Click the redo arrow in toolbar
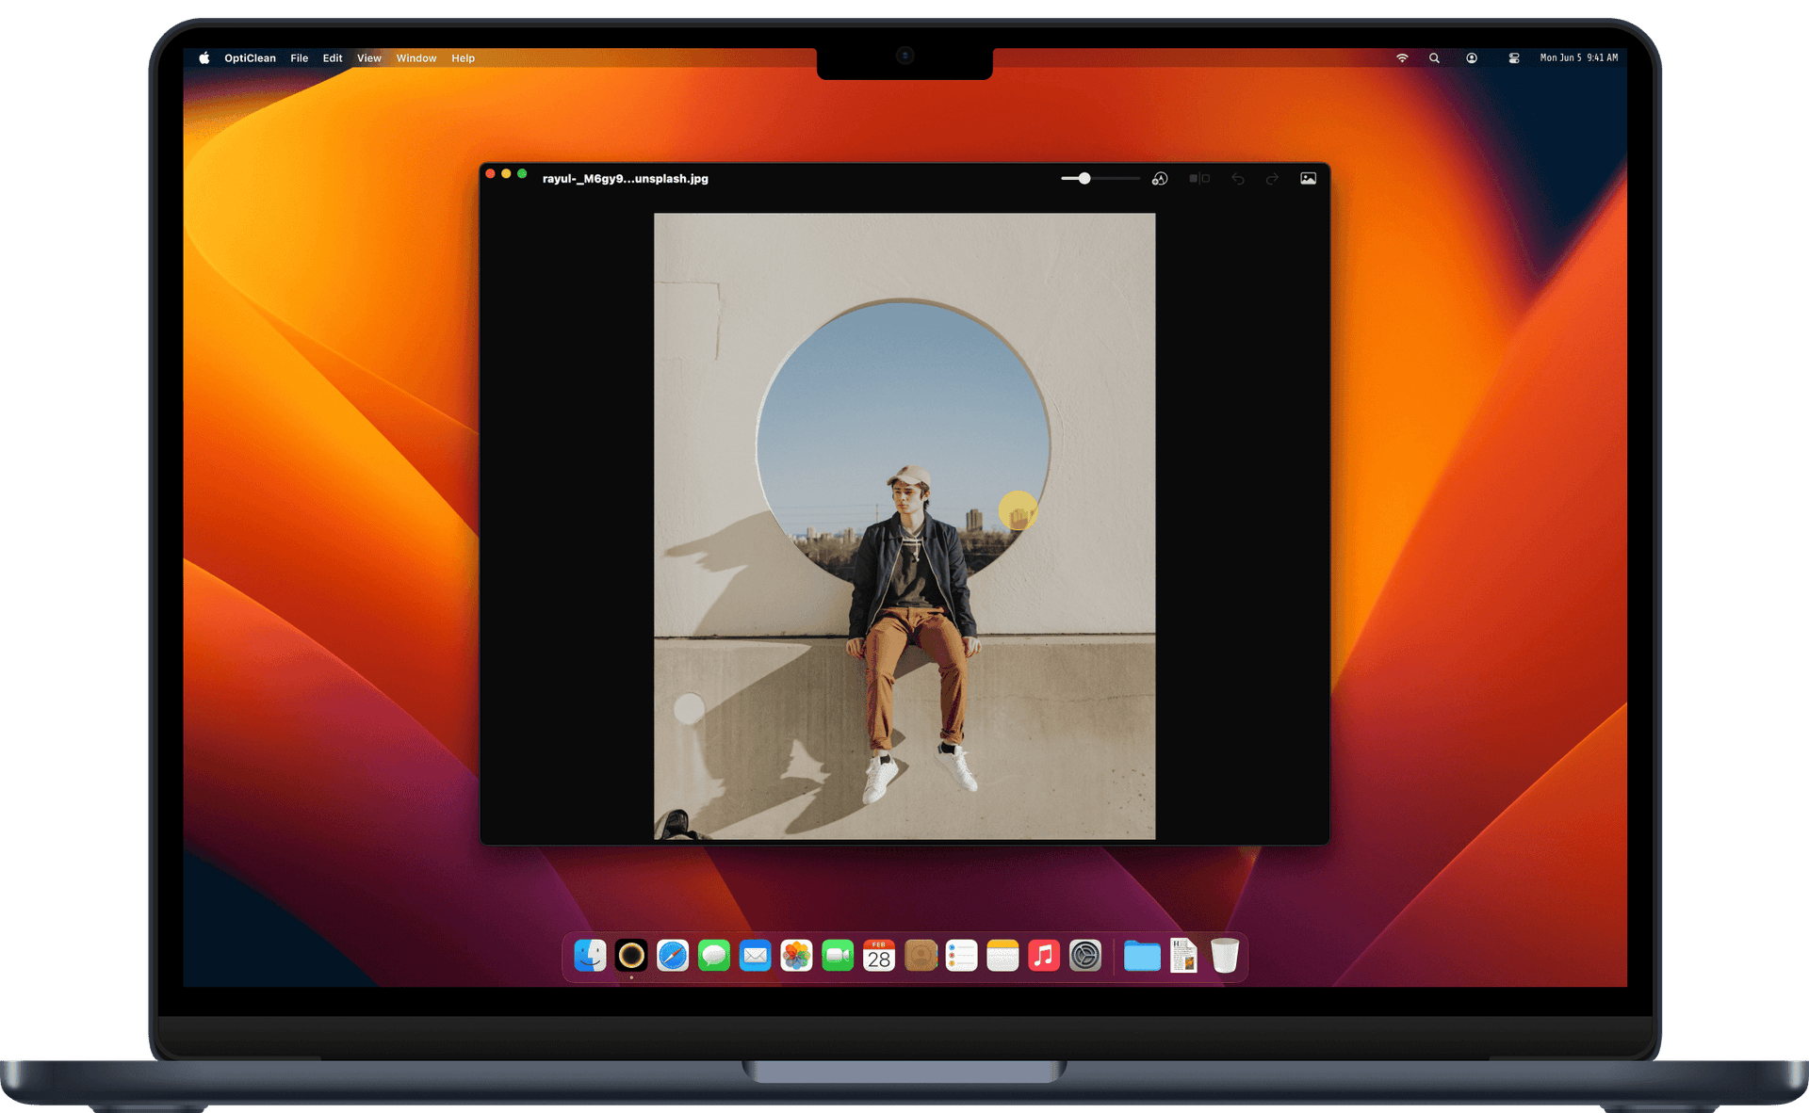The width and height of the screenshot is (1809, 1113). tap(1272, 179)
